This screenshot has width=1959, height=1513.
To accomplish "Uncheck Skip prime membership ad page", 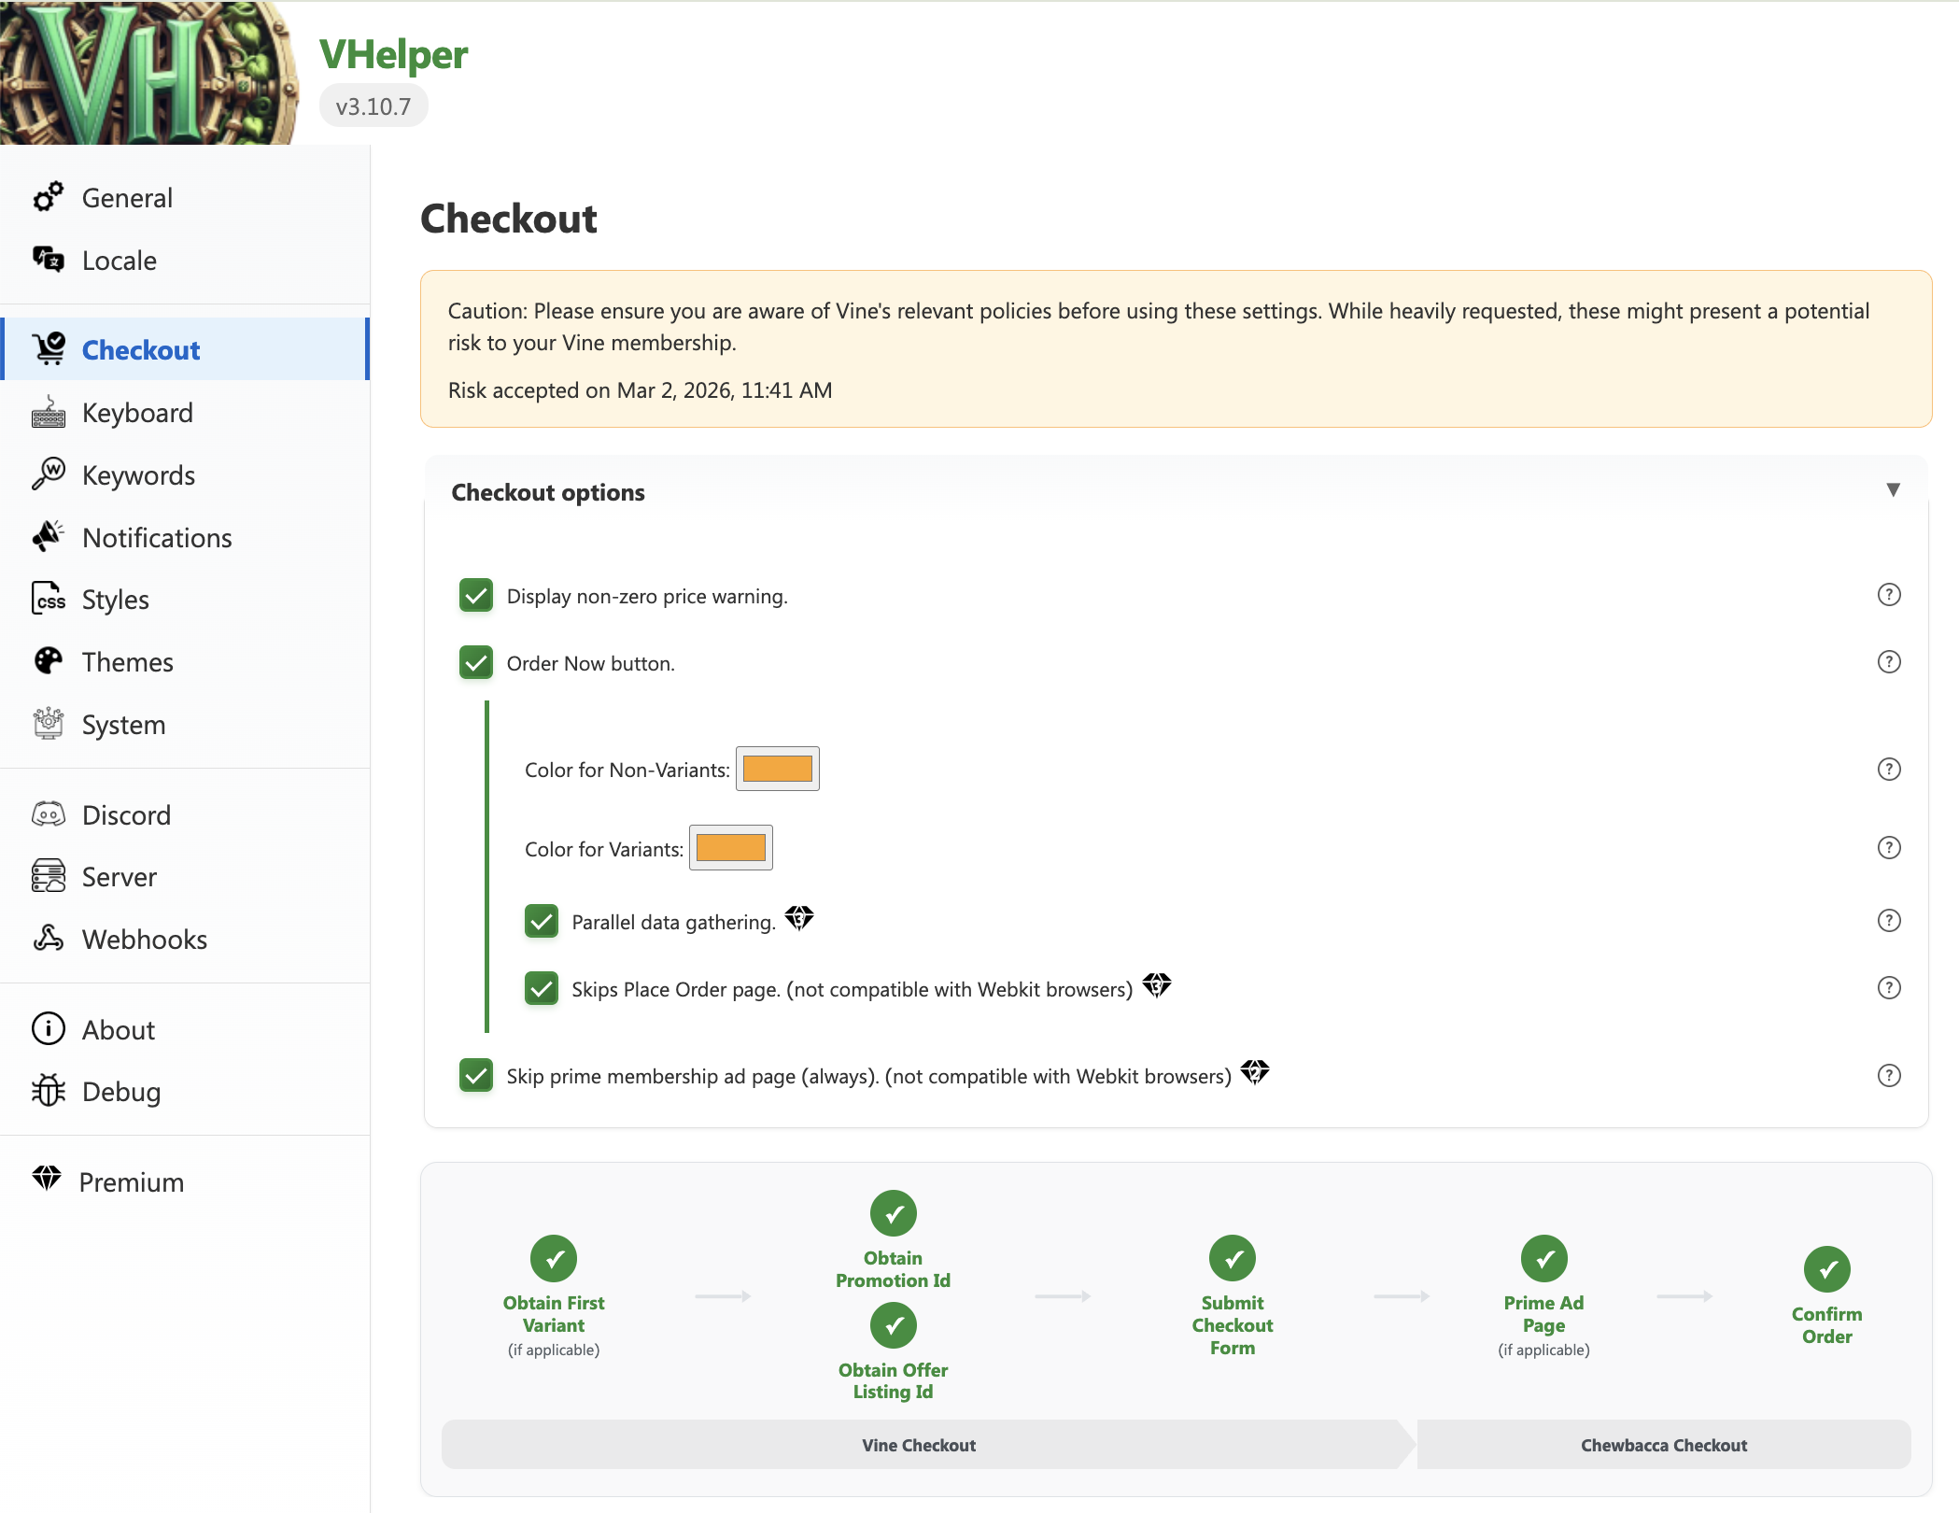I will (476, 1075).
